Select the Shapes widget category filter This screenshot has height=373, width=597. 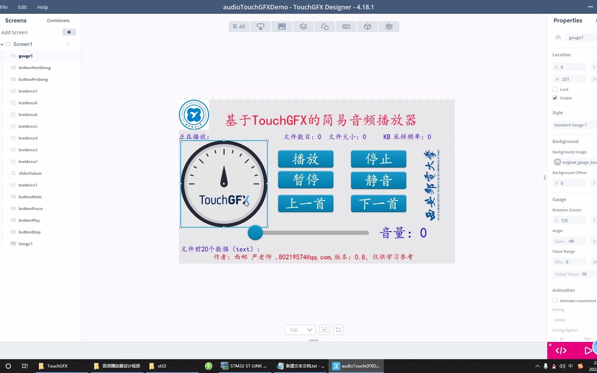click(x=324, y=26)
